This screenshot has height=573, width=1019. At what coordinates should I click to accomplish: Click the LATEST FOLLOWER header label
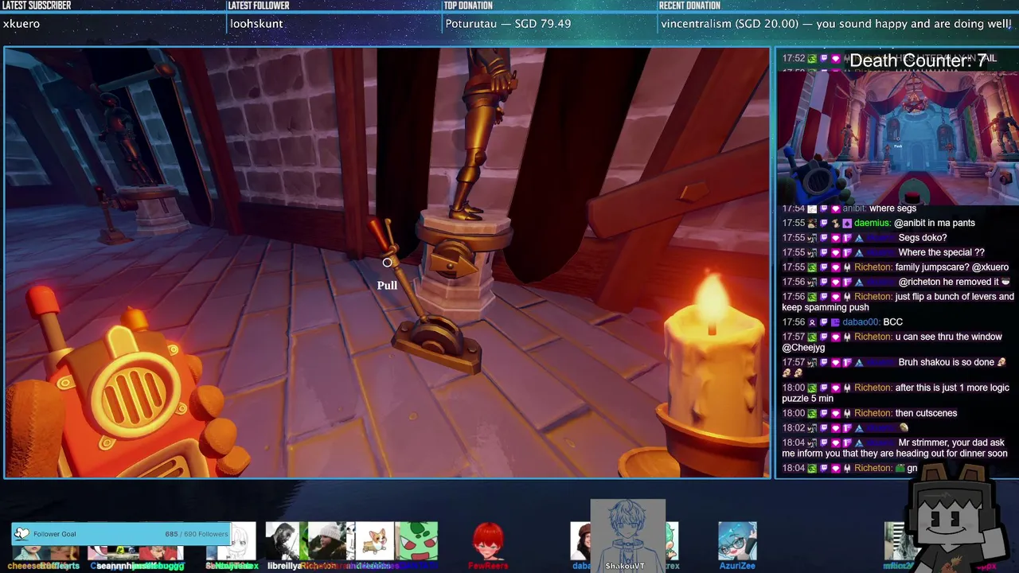(258, 6)
